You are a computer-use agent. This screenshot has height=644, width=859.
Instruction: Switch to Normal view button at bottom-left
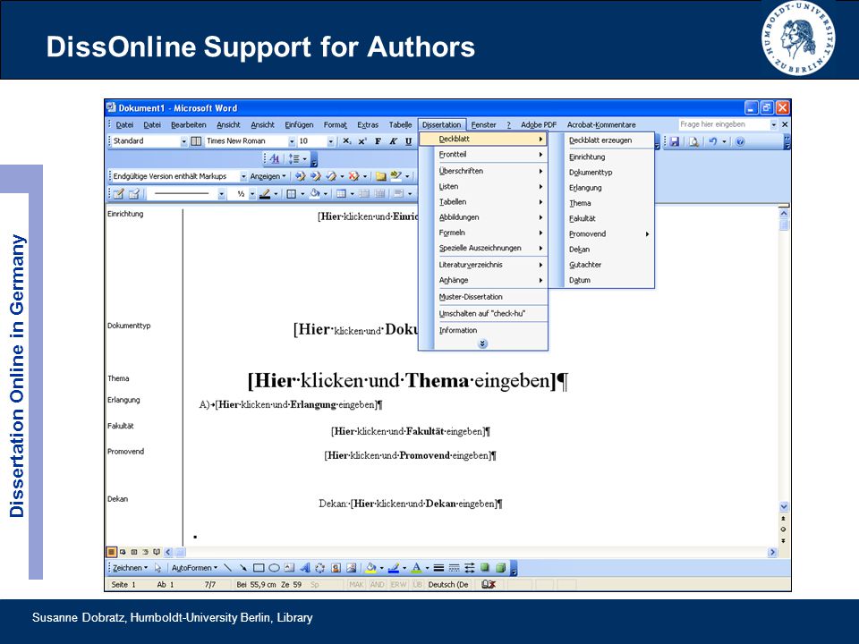click(x=111, y=552)
